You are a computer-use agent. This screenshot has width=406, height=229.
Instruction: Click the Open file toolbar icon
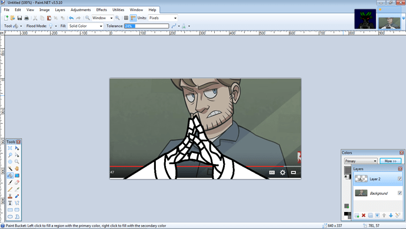coord(12,18)
